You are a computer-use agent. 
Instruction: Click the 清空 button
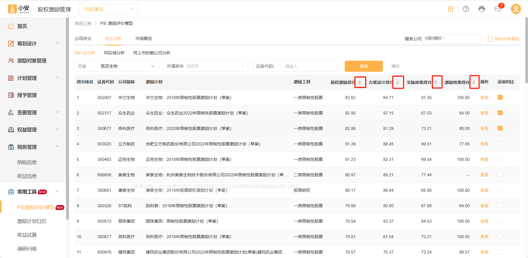click(x=395, y=66)
